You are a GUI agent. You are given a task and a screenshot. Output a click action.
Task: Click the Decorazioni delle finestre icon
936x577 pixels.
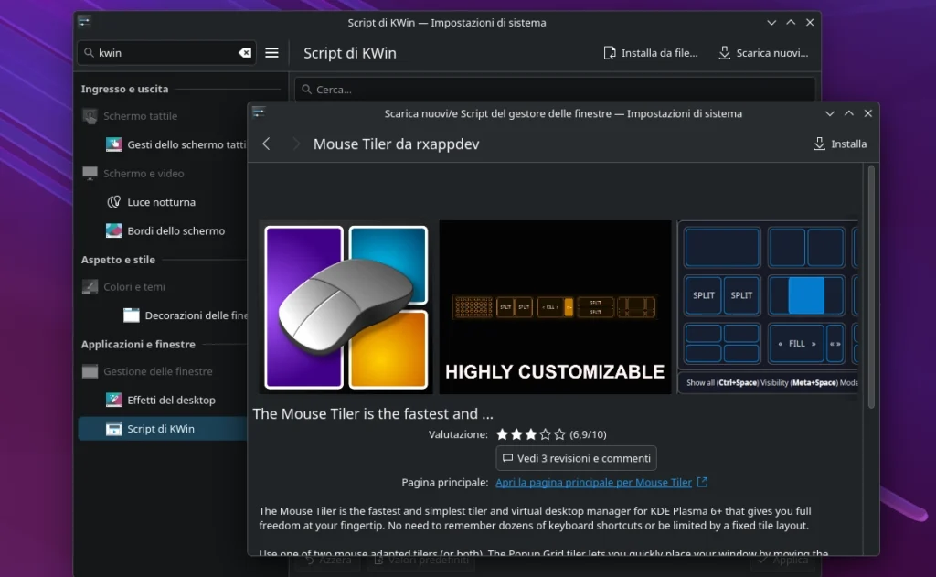pos(132,315)
